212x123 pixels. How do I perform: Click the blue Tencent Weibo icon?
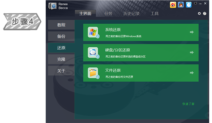coord(189,5)
